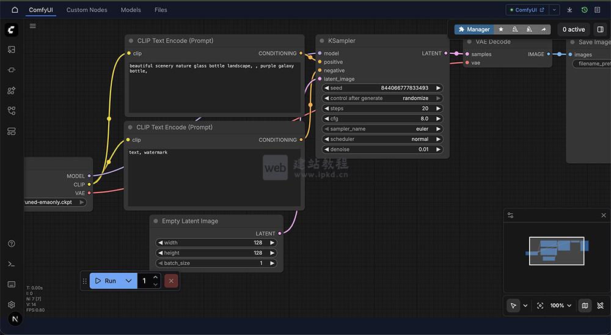Open the 100% zoom level dropdown
611x335 pixels.
pyautogui.click(x=561, y=306)
